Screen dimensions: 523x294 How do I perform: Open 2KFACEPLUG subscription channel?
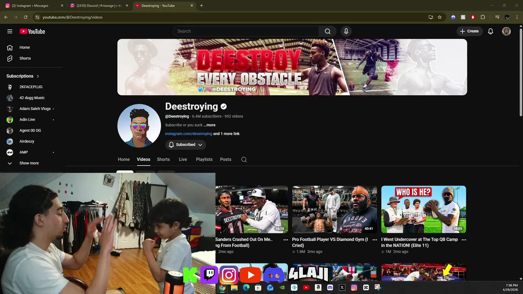(x=31, y=87)
